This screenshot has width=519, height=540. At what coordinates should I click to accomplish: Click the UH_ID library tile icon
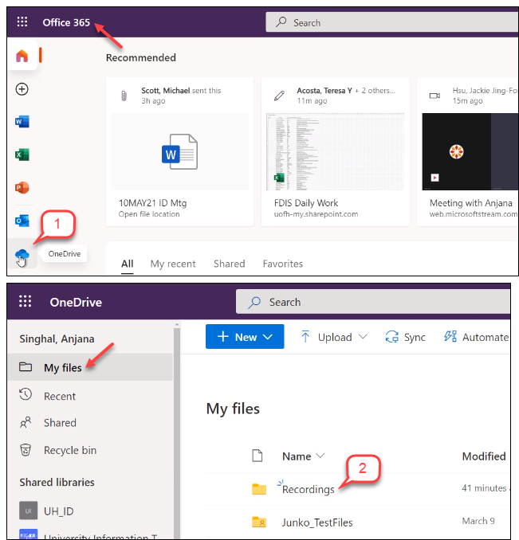28,511
